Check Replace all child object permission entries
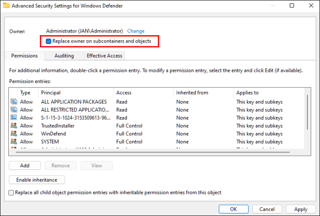 click(x=12, y=192)
